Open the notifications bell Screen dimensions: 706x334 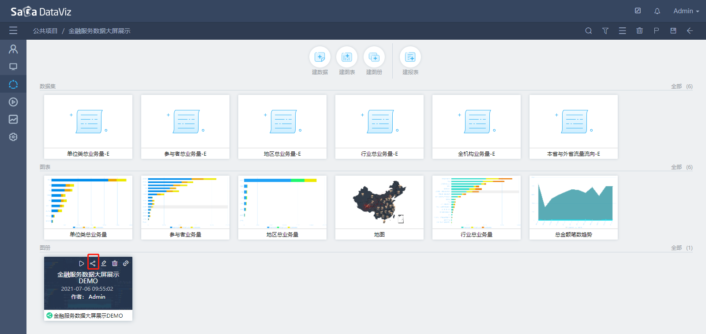tap(657, 11)
